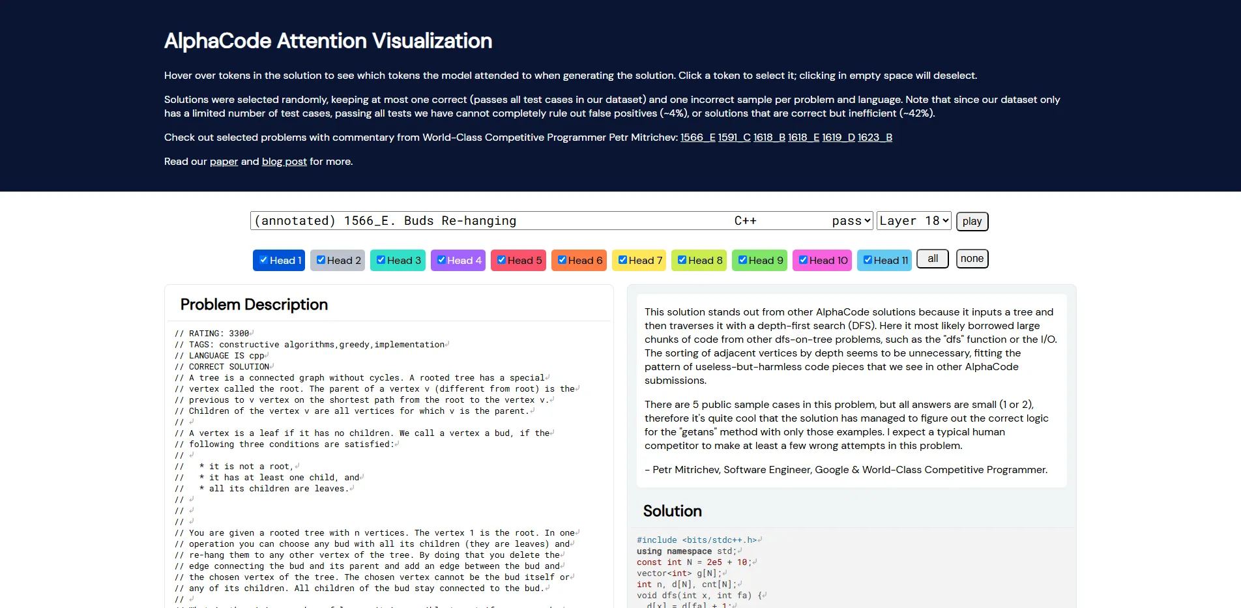1241x608 pixels.
Task: Open the 1591_C problem link
Action: point(734,137)
